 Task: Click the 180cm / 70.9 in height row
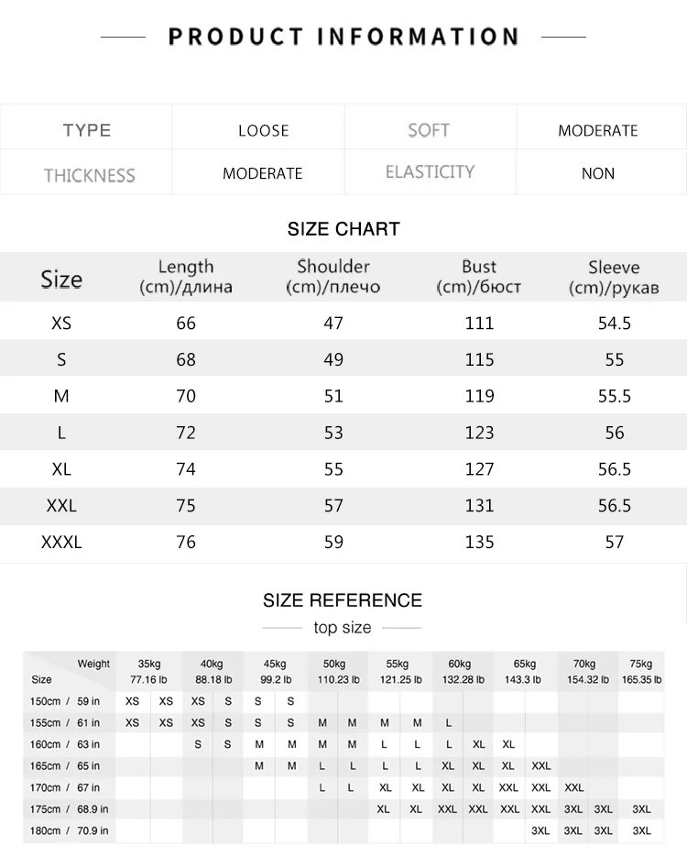click(343, 830)
